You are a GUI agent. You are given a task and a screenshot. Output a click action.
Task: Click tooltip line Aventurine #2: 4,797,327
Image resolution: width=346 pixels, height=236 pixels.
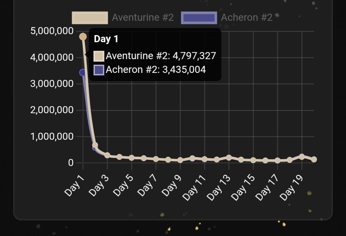point(161,56)
